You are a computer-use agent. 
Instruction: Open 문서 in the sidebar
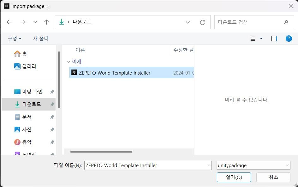coord(28,117)
